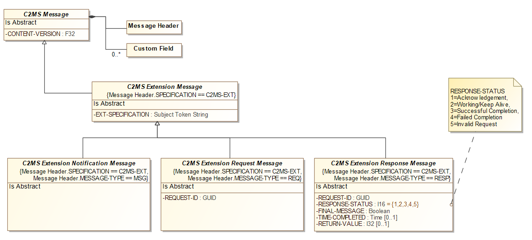Select the RETURN-VALUE : I32 attribute

pyautogui.click(x=353, y=224)
